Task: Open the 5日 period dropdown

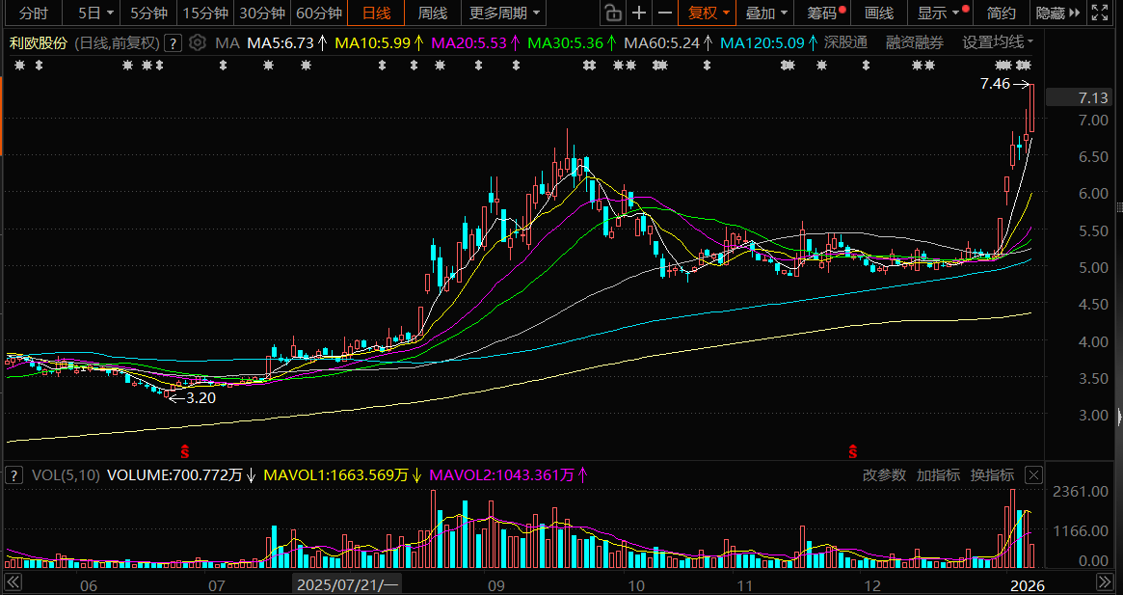Action: (95, 13)
